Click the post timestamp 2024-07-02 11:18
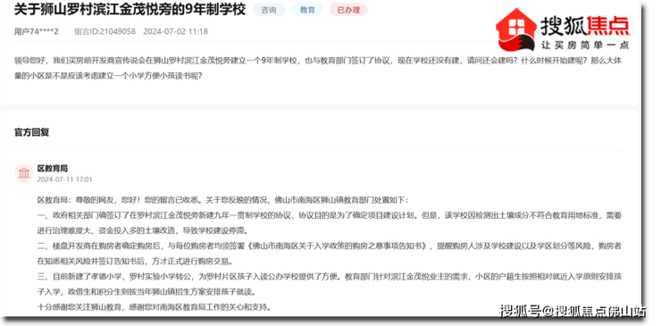 click(175, 31)
